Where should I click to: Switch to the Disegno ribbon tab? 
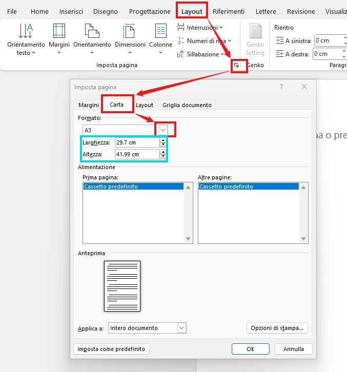106,11
